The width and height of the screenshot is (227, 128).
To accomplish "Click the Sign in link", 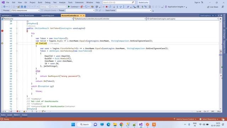I will point(197,2).
